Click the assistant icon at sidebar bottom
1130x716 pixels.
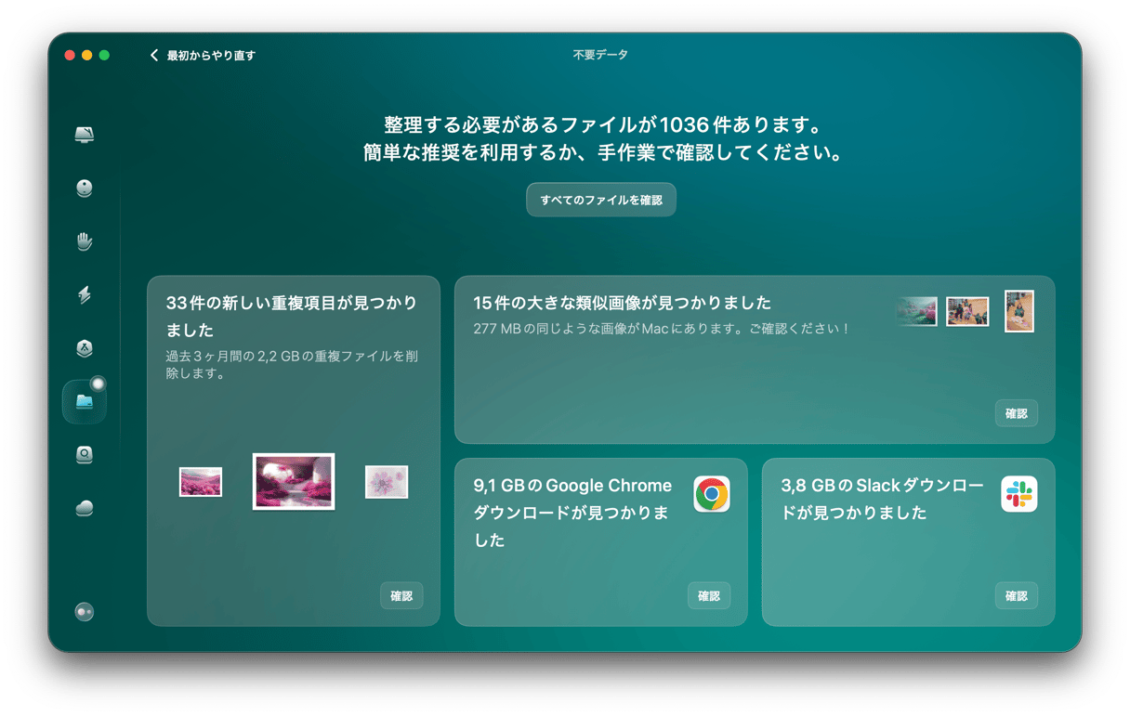coord(85,612)
